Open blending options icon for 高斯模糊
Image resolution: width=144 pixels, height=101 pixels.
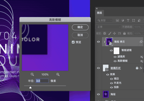[x=141, y=61]
